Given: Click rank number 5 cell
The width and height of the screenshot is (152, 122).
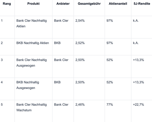Looking at the screenshot, I should point(2,104).
